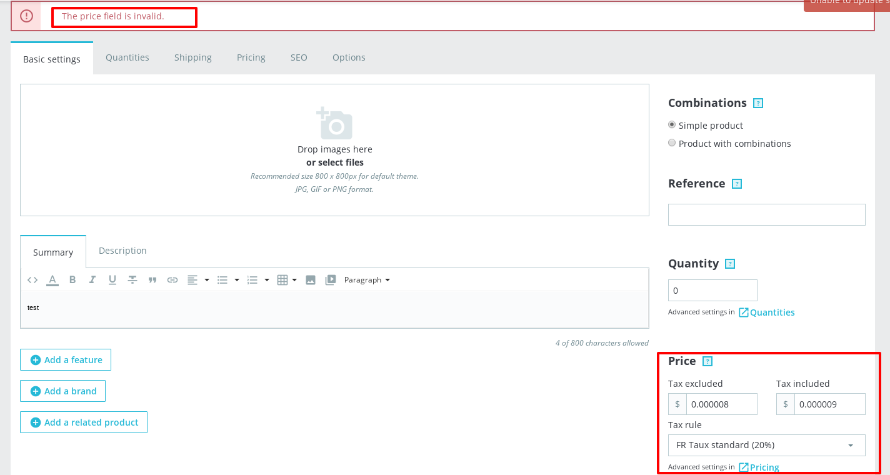Click the Tax excluded price field

point(722,404)
